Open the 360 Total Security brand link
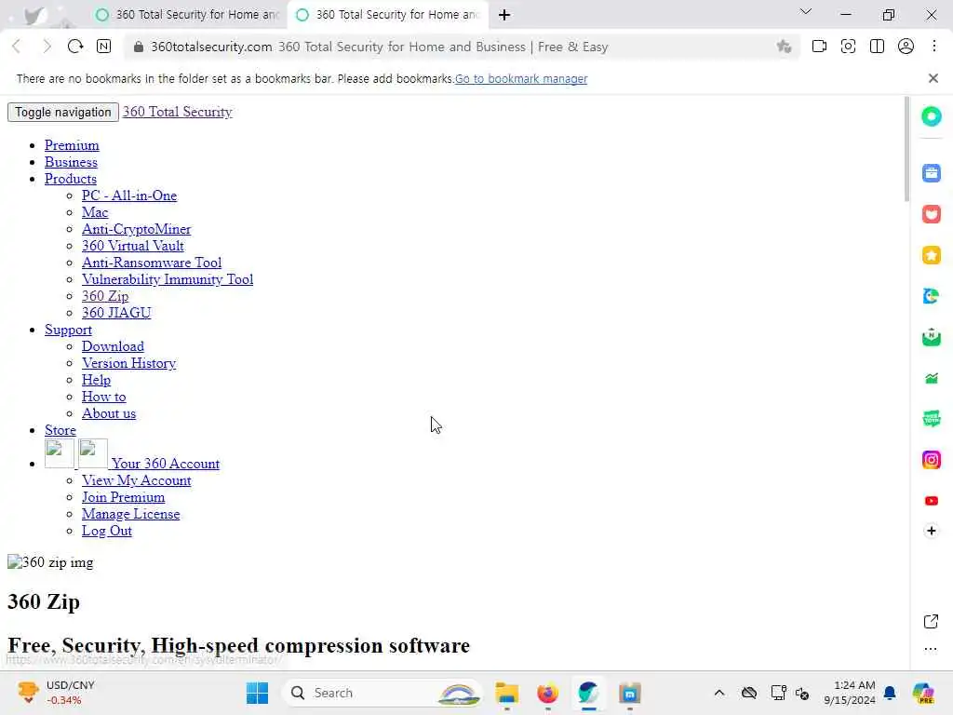Screen dimensions: 953x715 [178, 112]
